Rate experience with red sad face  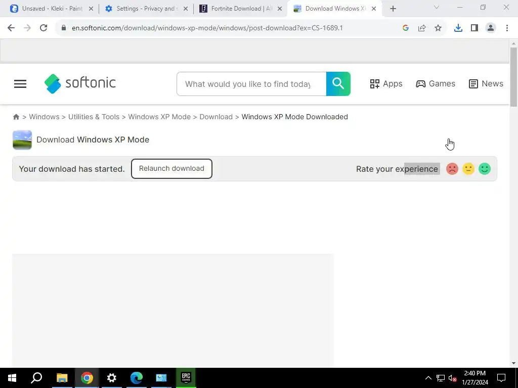[x=452, y=169]
